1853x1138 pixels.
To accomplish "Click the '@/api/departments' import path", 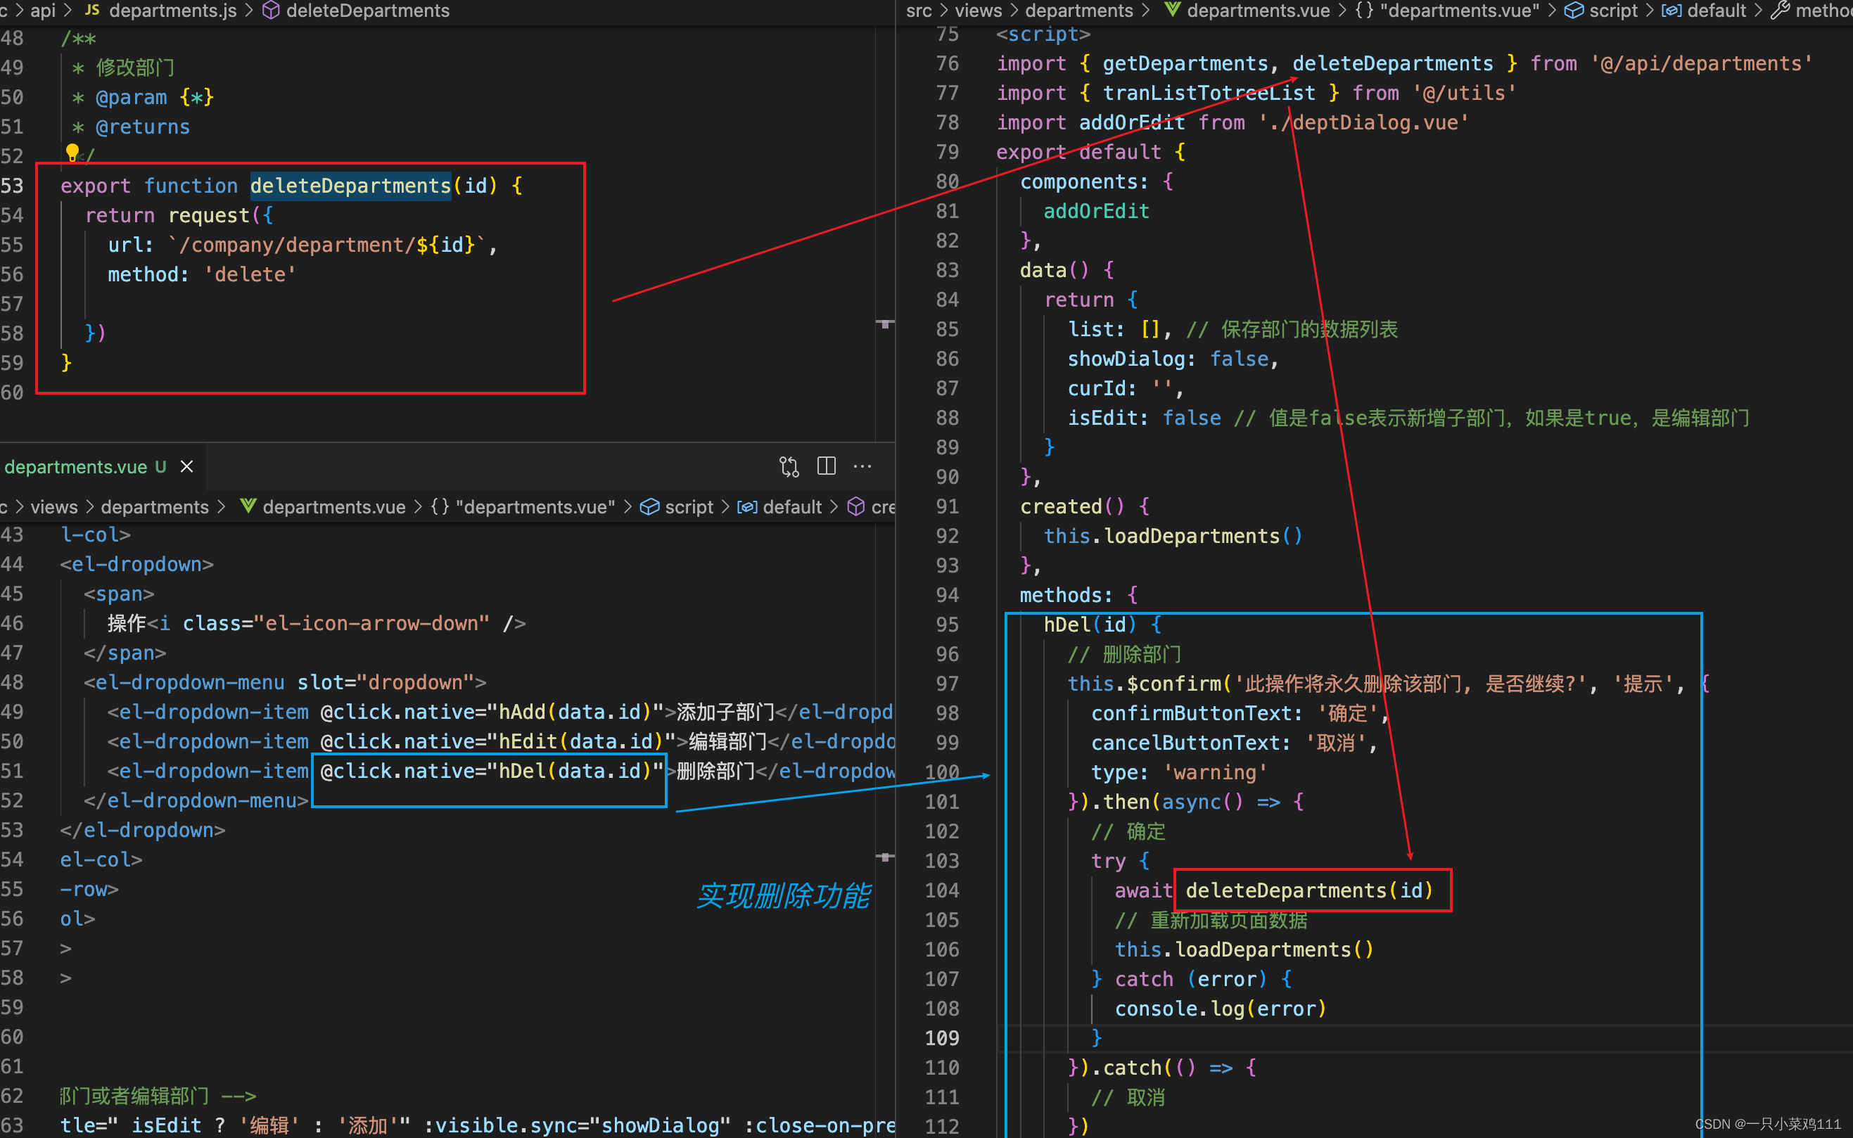I will 1701,64.
